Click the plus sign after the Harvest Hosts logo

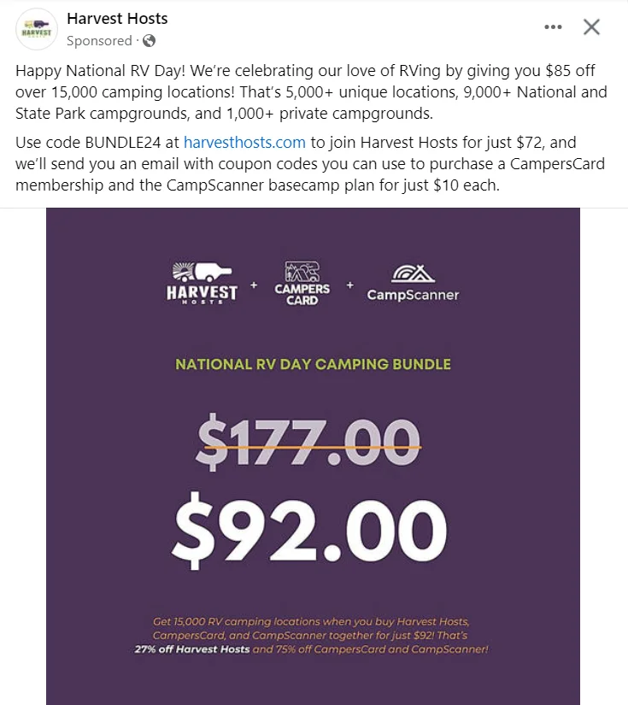tap(254, 285)
